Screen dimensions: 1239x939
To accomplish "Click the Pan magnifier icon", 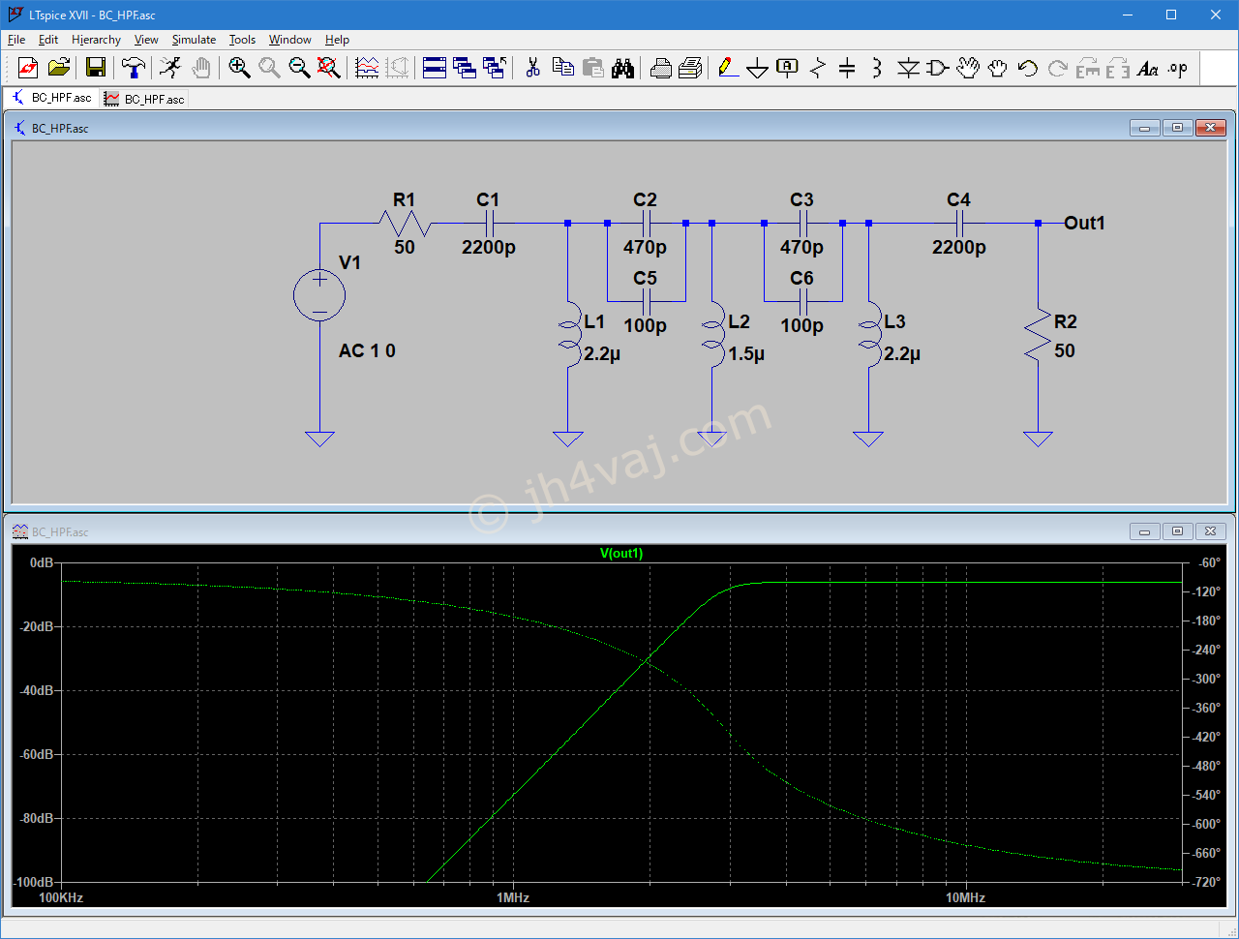I will click(x=269, y=68).
